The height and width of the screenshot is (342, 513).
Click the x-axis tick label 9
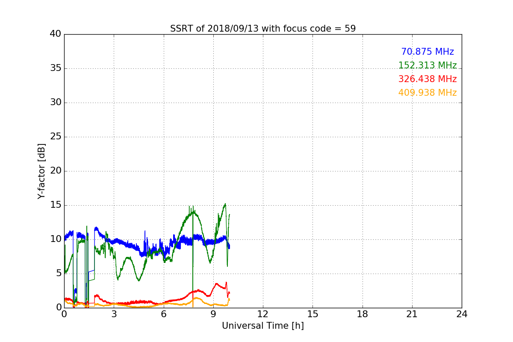pos(213,314)
